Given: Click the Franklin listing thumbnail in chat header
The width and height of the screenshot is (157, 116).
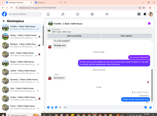Looking at the screenshot, I should [51, 24].
